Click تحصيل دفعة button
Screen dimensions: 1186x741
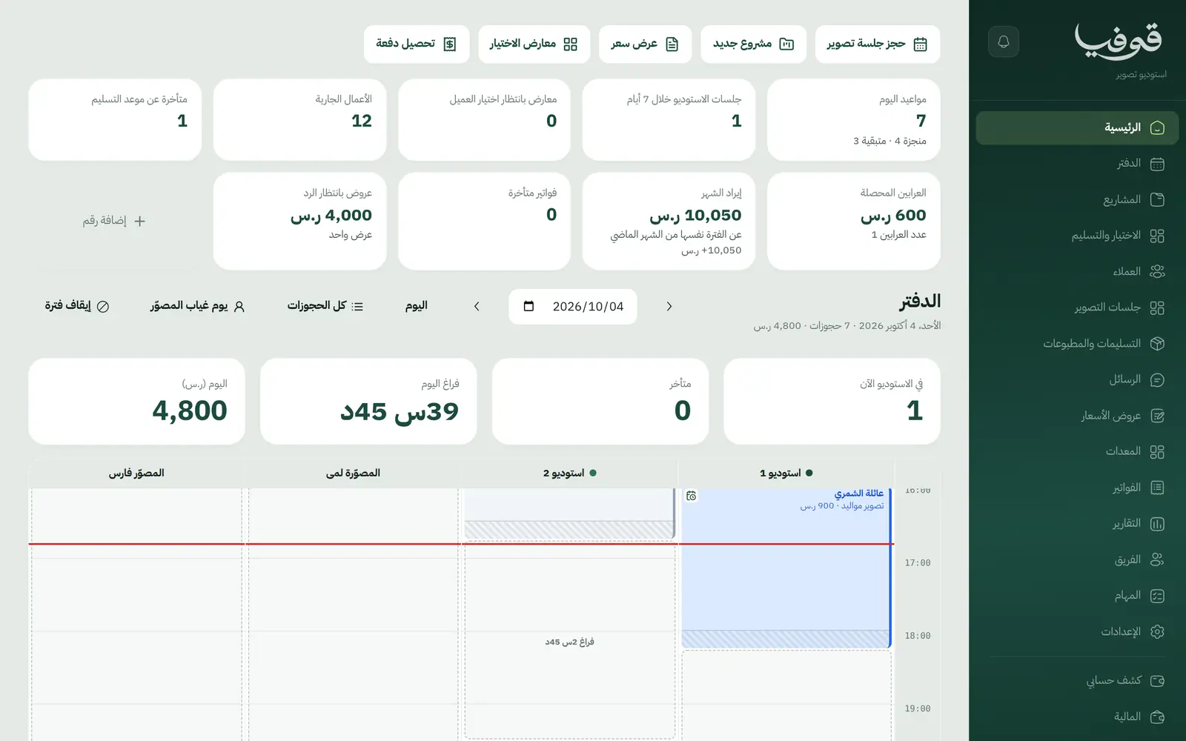click(x=417, y=44)
